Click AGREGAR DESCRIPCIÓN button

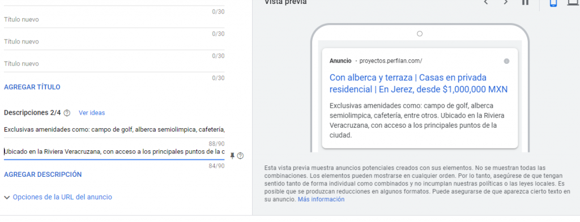tap(43, 175)
